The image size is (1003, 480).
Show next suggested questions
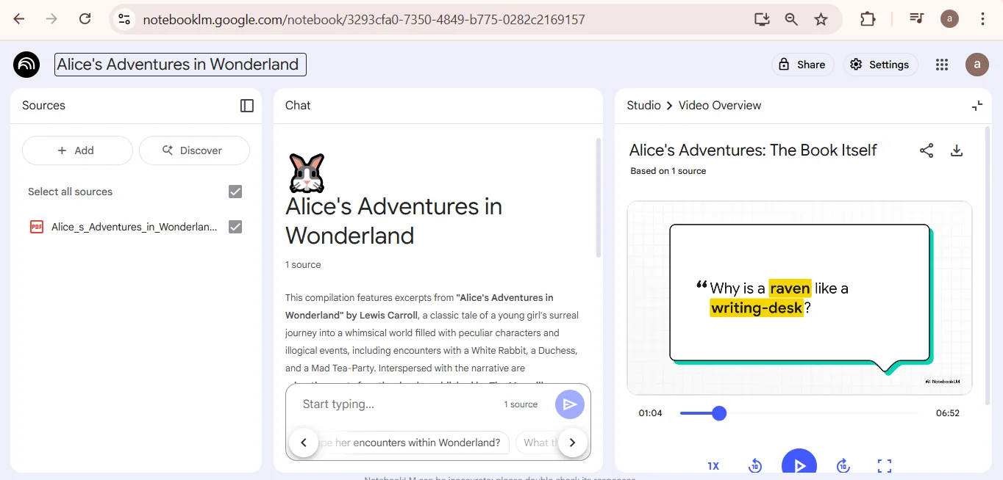tap(573, 443)
